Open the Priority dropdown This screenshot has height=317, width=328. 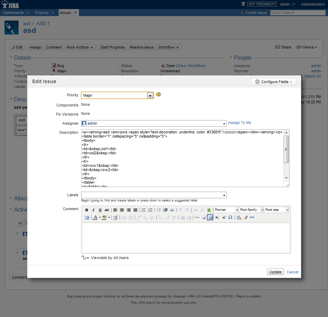[150, 95]
